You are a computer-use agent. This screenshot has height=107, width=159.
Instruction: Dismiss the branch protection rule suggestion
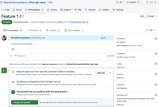tap(110, 73)
